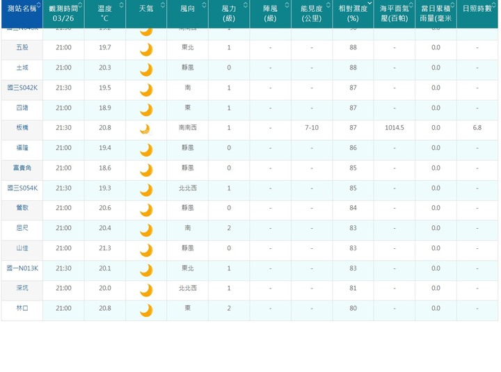Select the 富貴角 station name
501x372 pixels.
[22, 168]
